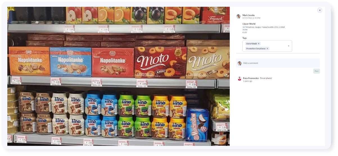Click the 07/21/2022 timestamp
The image size is (338, 156).
point(251,18)
